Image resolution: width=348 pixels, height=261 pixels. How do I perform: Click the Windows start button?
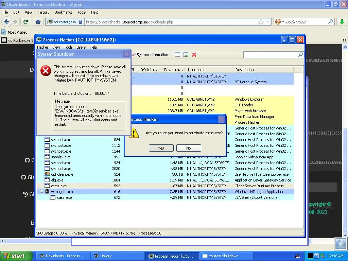click(x=16, y=256)
